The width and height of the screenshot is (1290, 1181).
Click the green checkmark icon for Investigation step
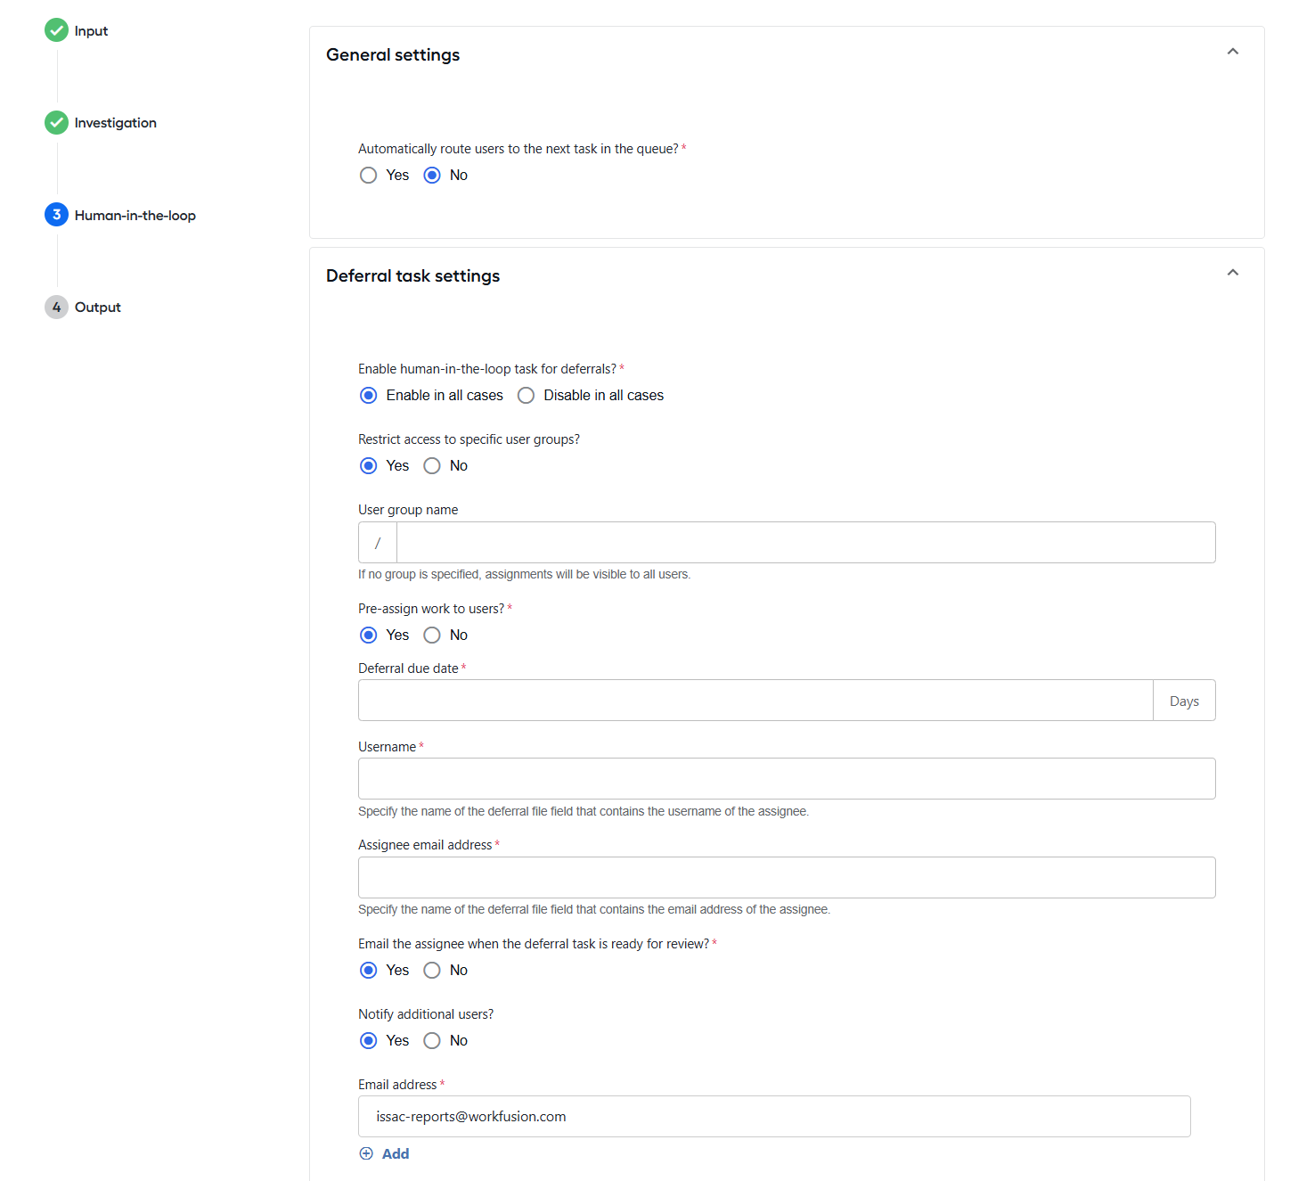[x=56, y=122]
